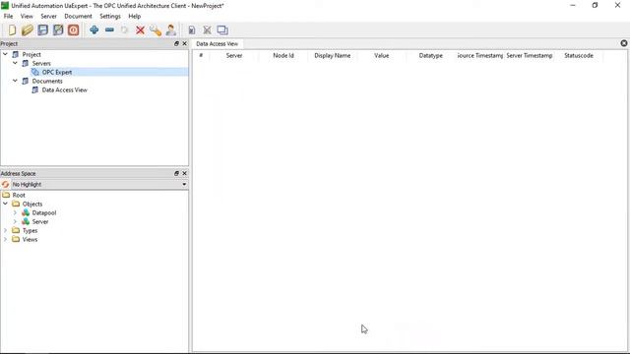Undock the Address Space panel
Screen dimensions: 630x354
(x=176, y=173)
